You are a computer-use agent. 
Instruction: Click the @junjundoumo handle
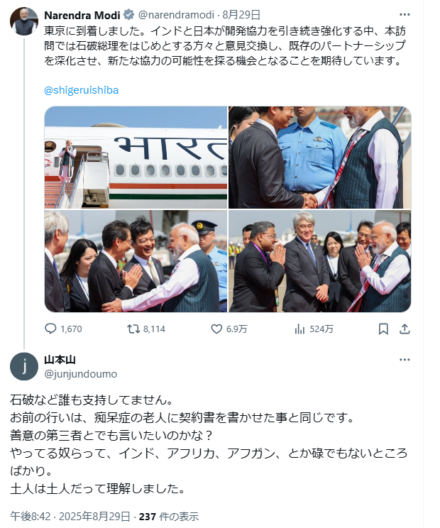tap(80, 374)
